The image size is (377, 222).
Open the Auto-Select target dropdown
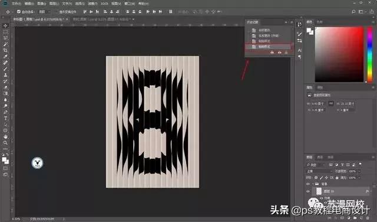[x=44, y=12]
